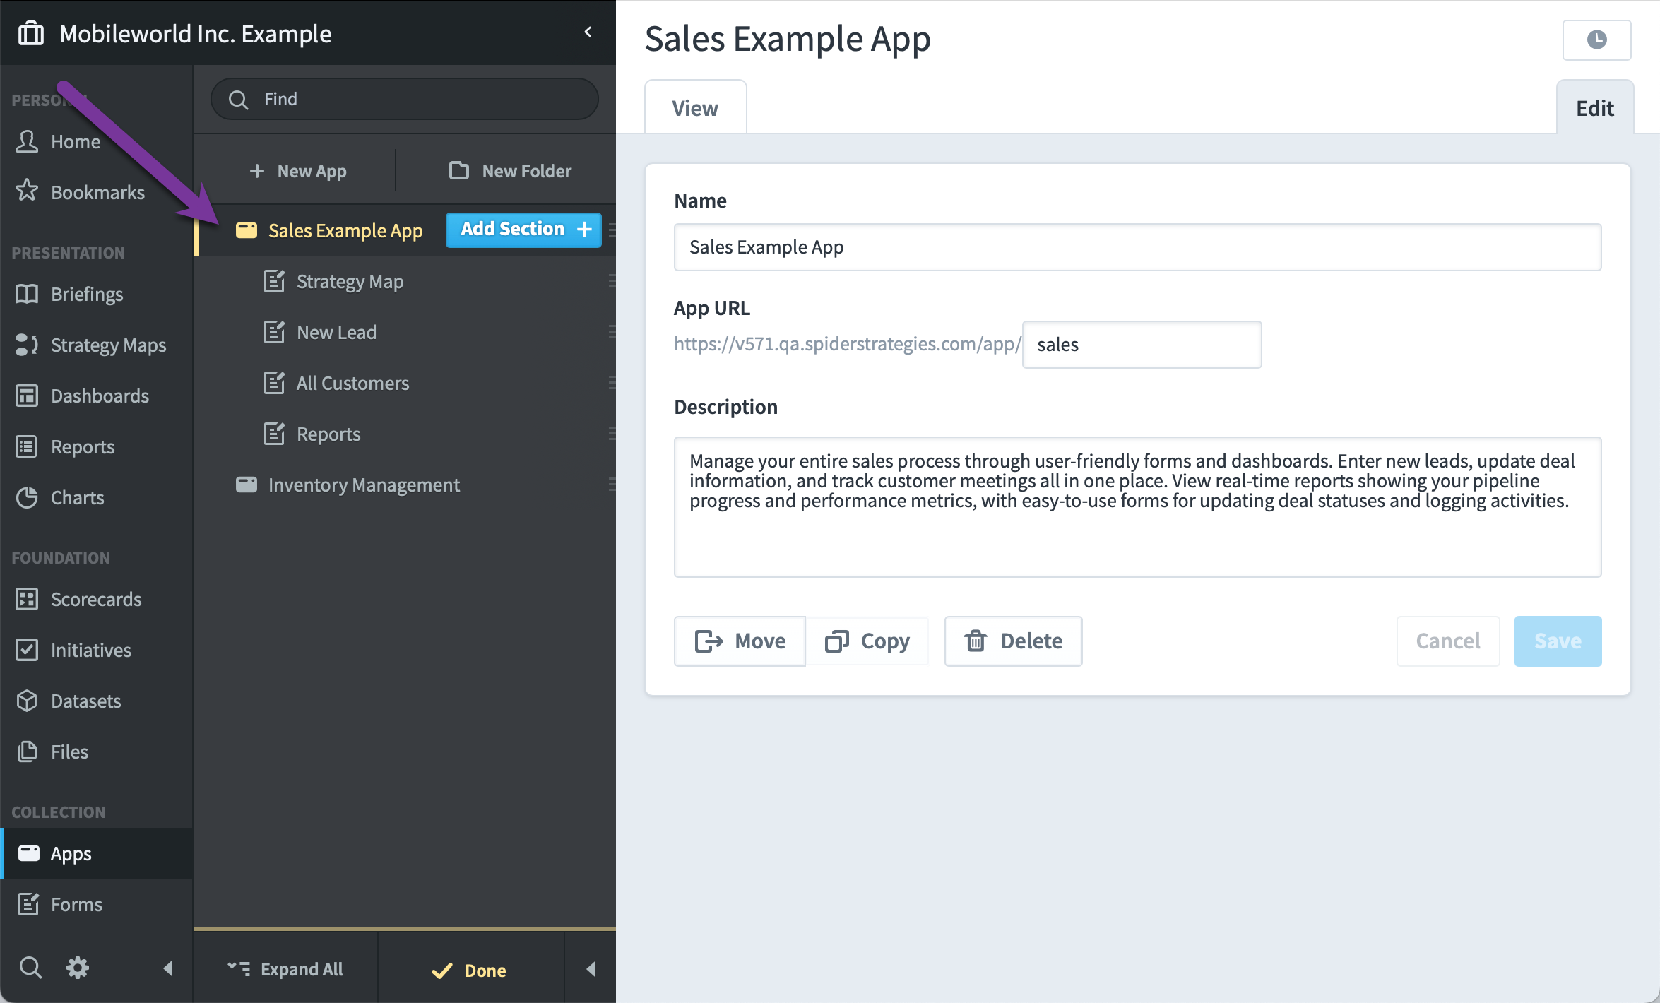
Task: Click the Name input field
Action: click(x=1137, y=247)
